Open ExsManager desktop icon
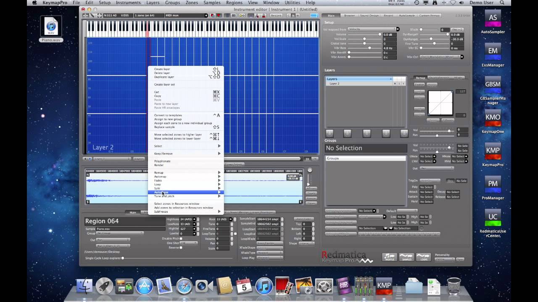Screen dimensions: 538x302 [493, 54]
